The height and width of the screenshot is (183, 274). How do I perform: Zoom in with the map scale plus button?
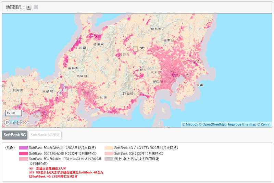pyautogui.click(x=29, y=7)
